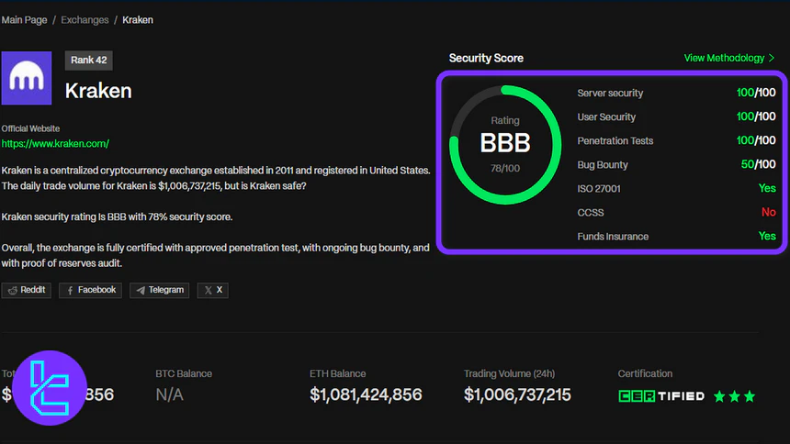790x444 pixels.
Task: Click the Bug Bounty score row
Action: 676,165
